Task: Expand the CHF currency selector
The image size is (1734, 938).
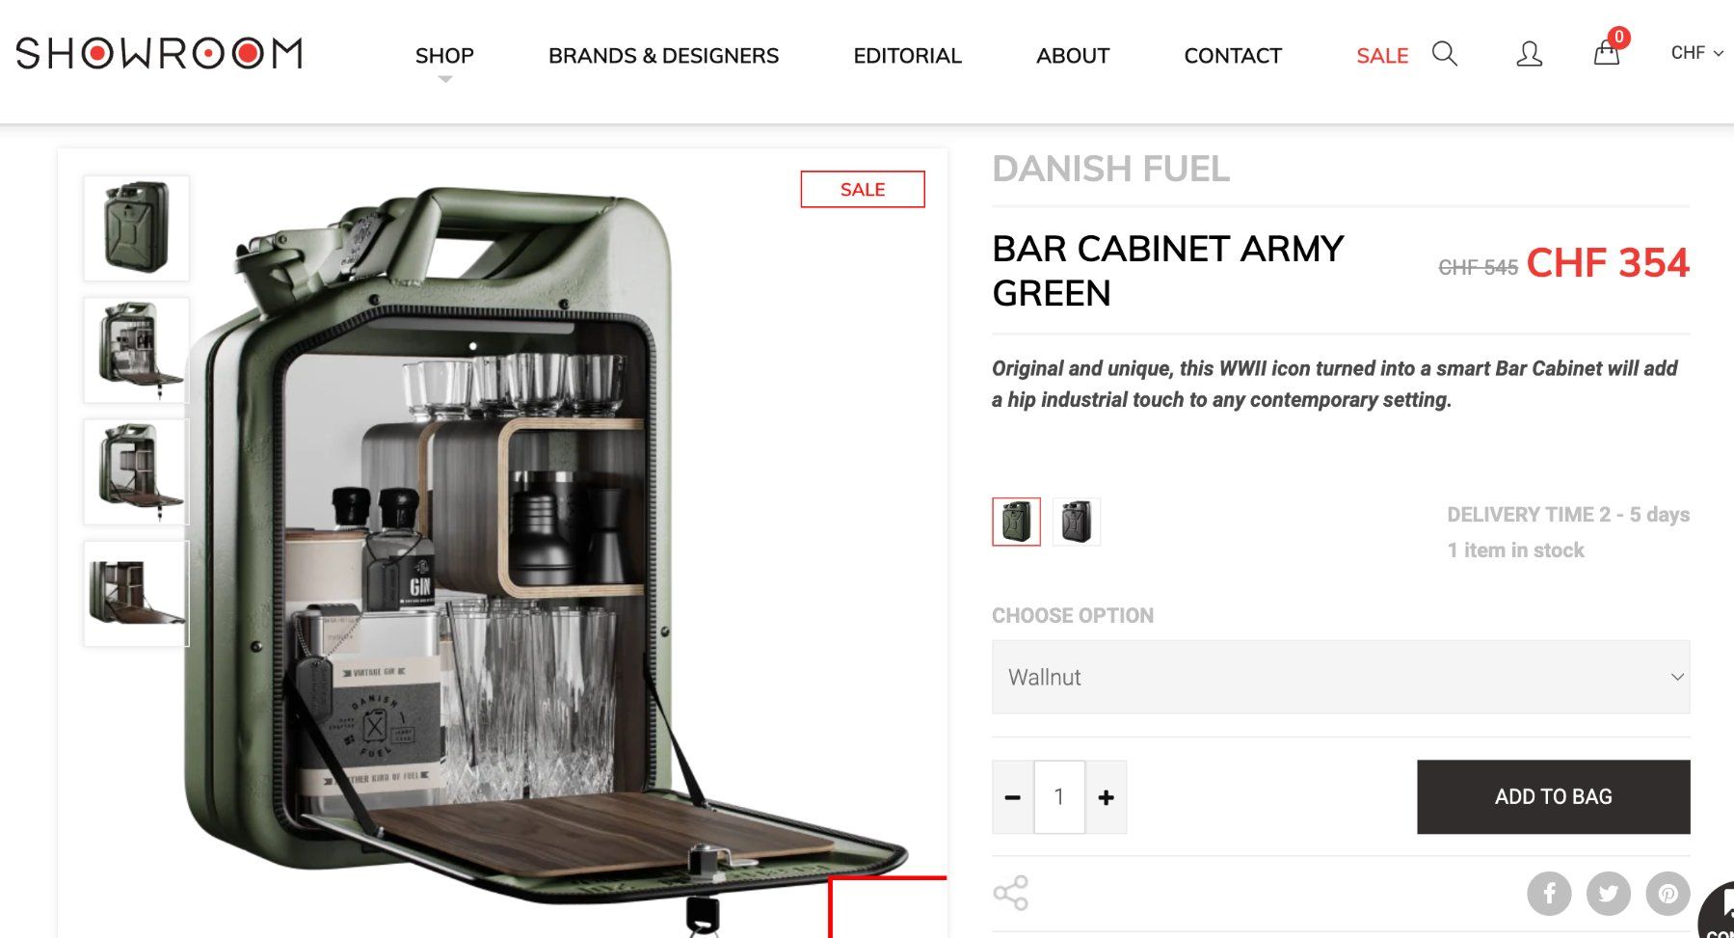Action: [1695, 53]
